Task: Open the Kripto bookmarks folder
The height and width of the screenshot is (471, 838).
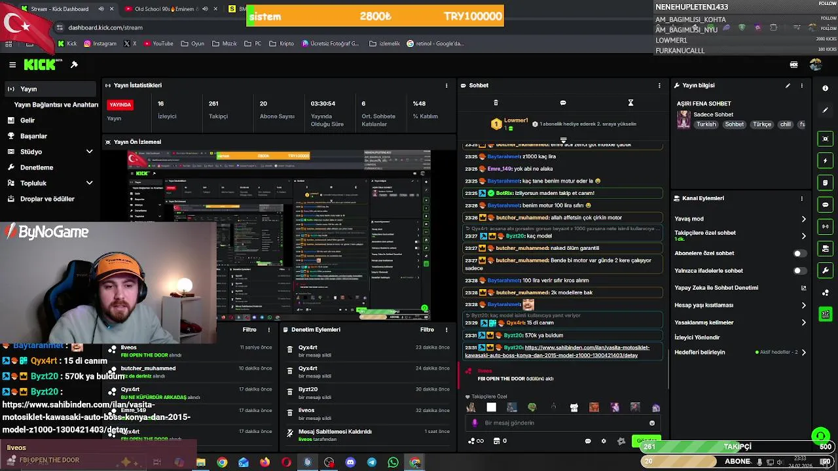Action: tap(282, 44)
